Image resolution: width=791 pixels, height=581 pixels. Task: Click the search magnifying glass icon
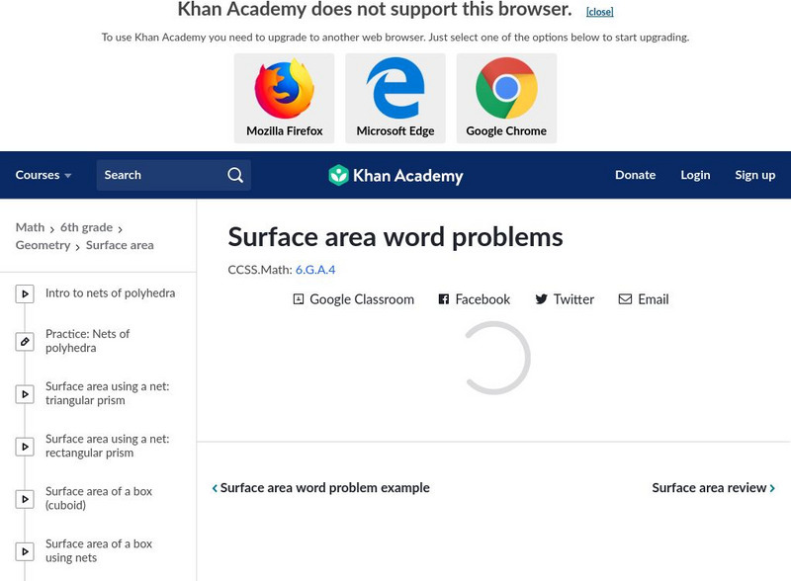pyautogui.click(x=235, y=175)
